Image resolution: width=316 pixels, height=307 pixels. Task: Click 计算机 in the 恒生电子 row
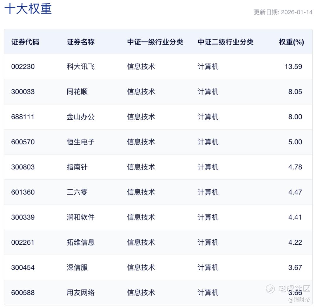tap(208, 142)
